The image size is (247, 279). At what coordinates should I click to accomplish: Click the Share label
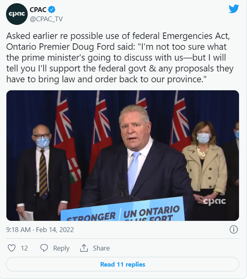click(x=101, y=248)
